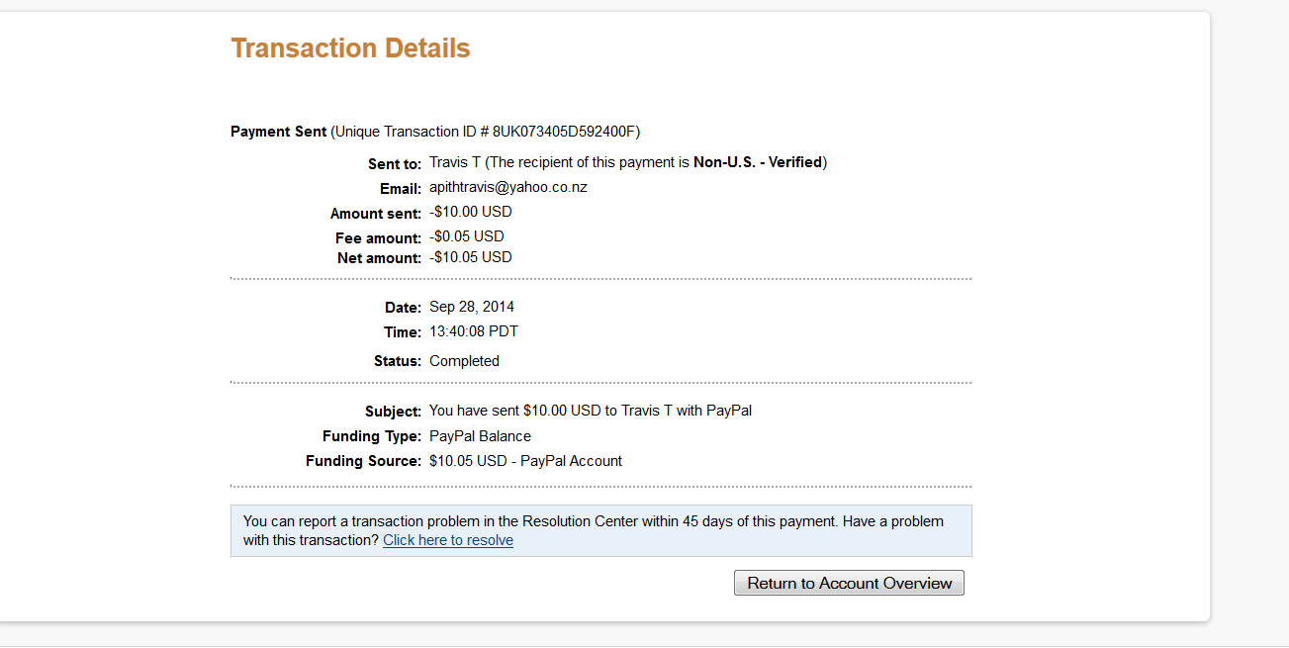
Task: Click the subject line about sending $10.00
Action: [590, 411]
